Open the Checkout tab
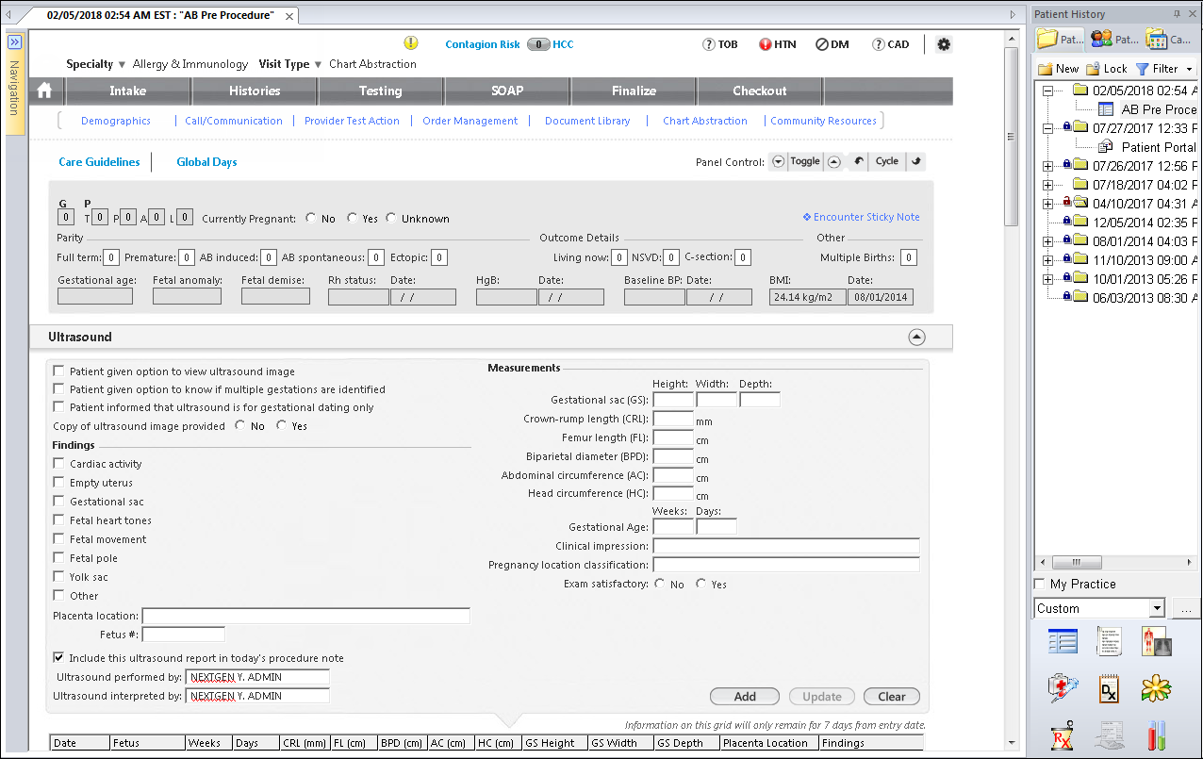Viewport: 1203px width, 759px height. point(760,91)
